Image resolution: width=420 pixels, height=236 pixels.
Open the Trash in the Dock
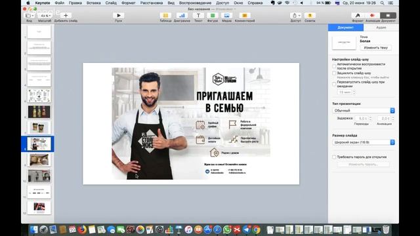(386, 229)
